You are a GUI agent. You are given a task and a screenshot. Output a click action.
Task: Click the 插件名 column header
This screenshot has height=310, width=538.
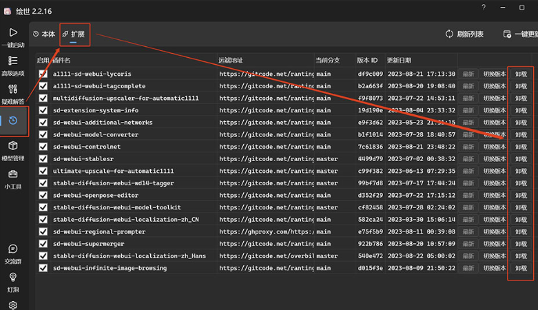[x=62, y=60]
